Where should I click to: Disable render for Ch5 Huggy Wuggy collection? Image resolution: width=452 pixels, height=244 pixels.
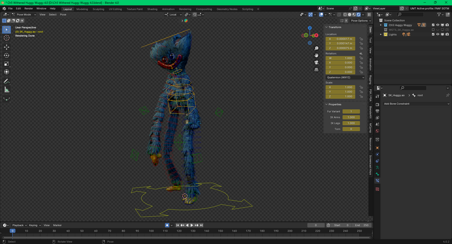447,25
